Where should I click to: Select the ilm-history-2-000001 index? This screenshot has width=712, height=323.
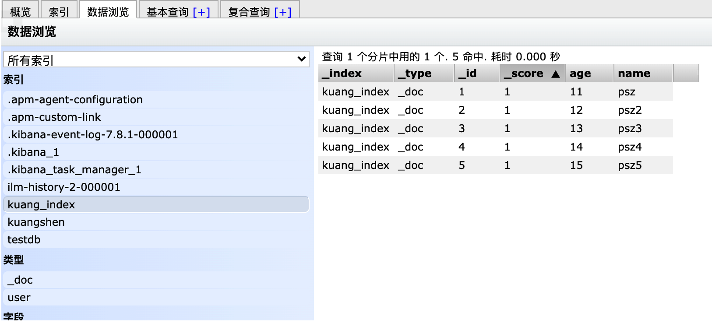156,187
